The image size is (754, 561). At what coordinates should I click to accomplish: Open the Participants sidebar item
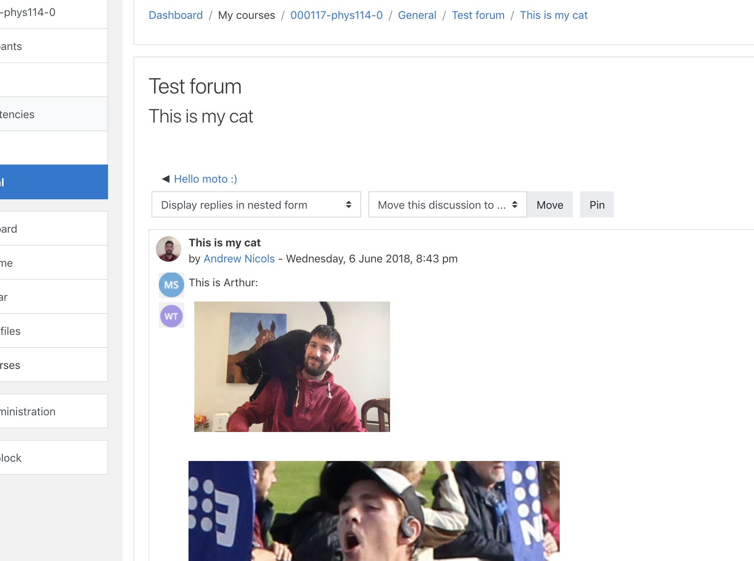pyautogui.click(x=54, y=46)
